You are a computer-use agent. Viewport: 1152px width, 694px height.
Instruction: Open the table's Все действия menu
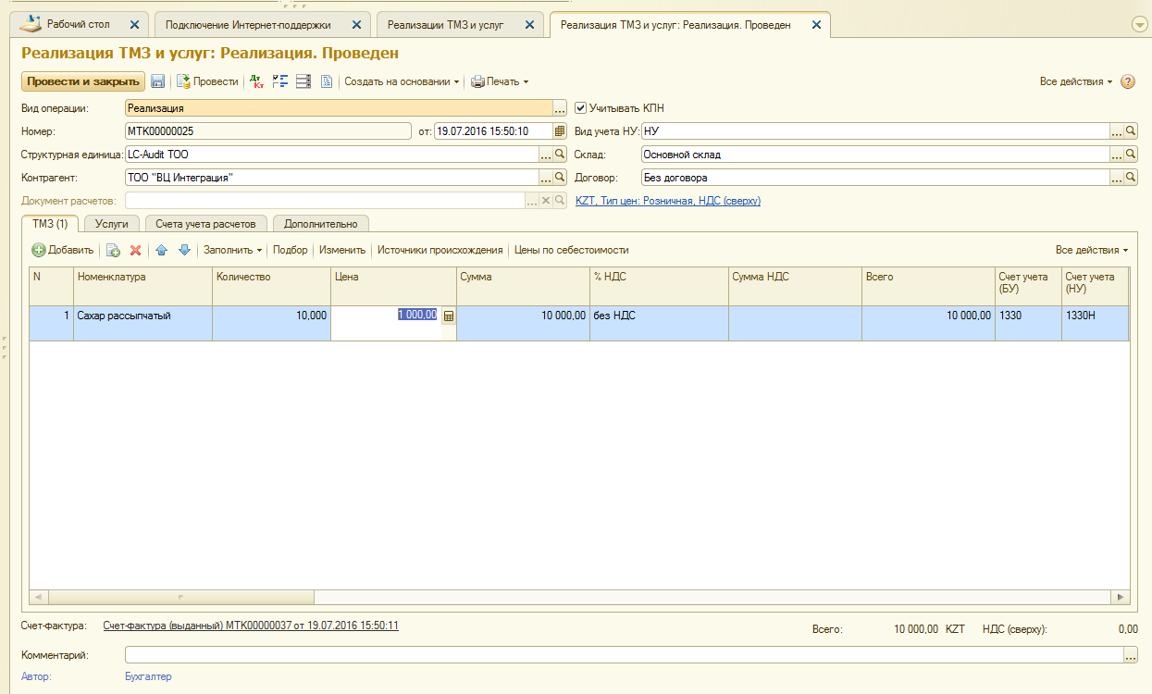click(x=1092, y=250)
